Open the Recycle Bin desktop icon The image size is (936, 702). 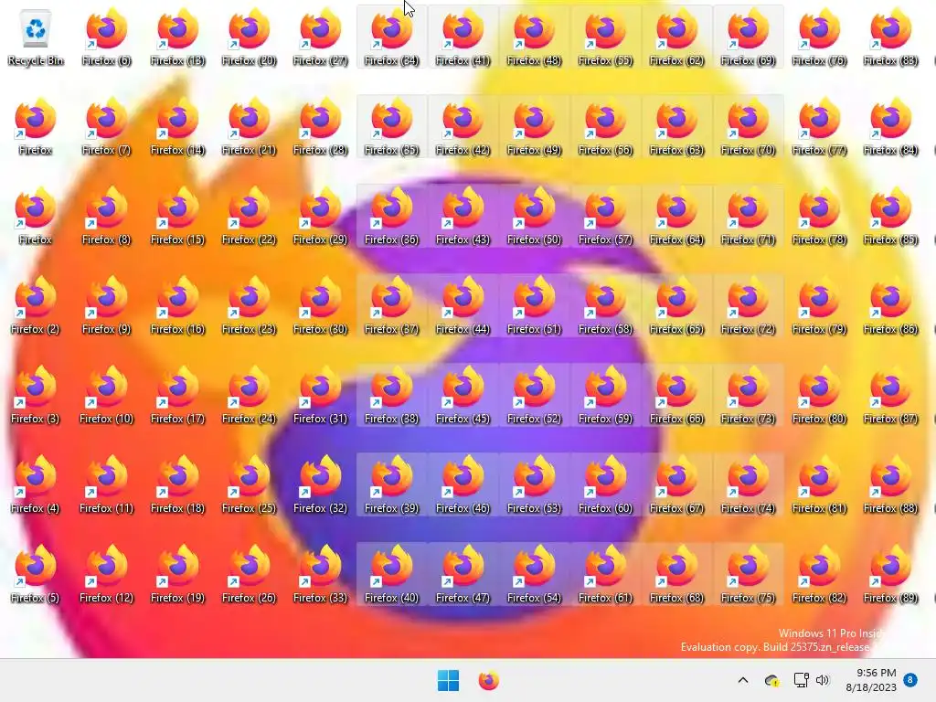[x=36, y=37]
